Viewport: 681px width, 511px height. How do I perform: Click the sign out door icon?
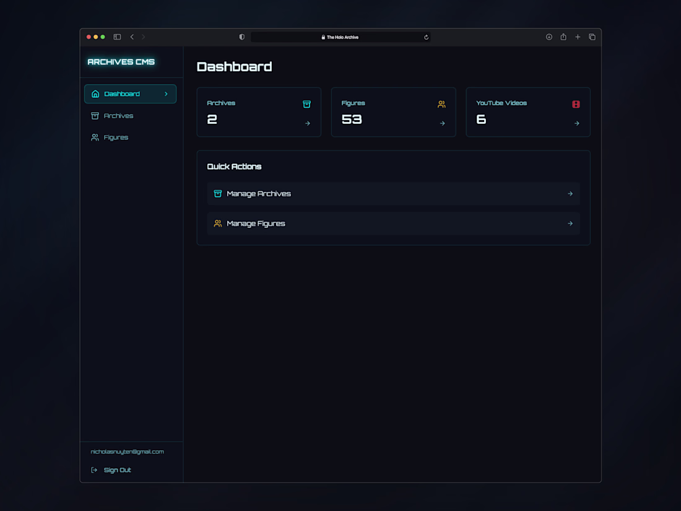(94, 470)
